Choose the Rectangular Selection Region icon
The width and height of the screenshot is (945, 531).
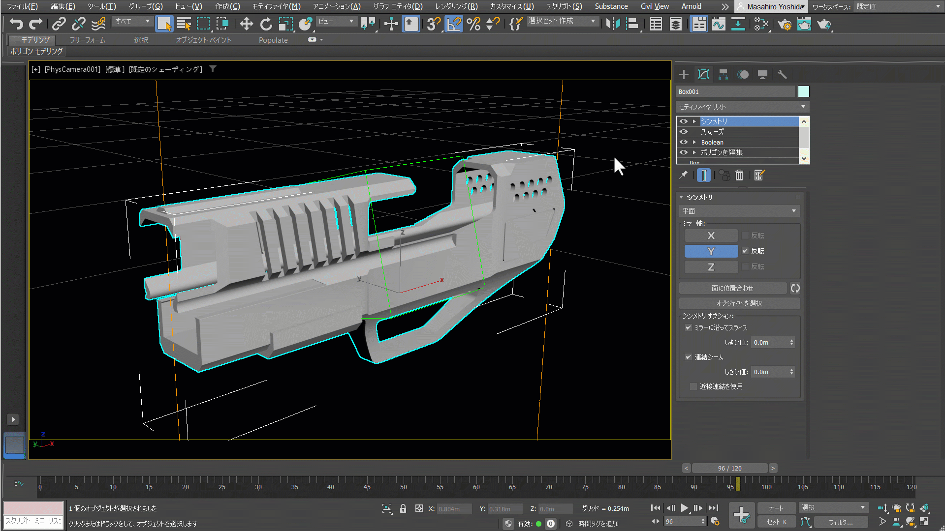coord(203,24)
